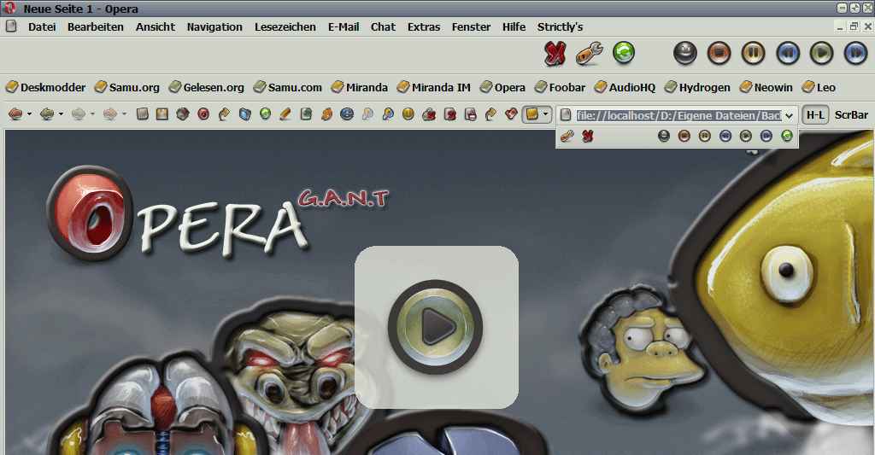Click the large yellow pause button
Image resolution: width=875 pixels, height=455 pixels.
click(x=753, y=54)
